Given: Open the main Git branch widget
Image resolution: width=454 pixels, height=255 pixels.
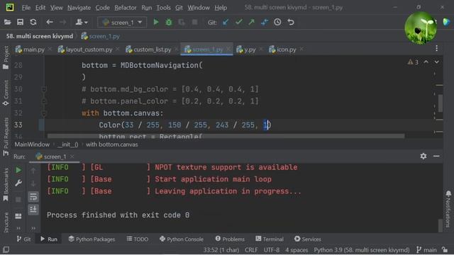Looking at the screenshot, I should 427,250.
